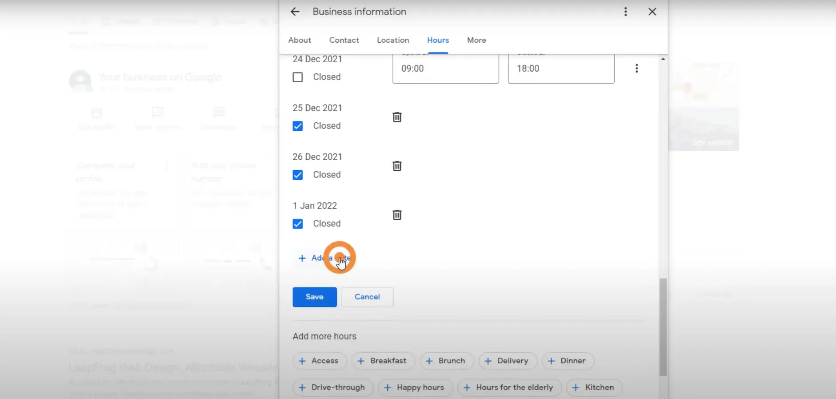Delete the 25 Dec 2021 special hours entry
The image size is (836, 399).
pyautogui.click(x=397, y=117)
